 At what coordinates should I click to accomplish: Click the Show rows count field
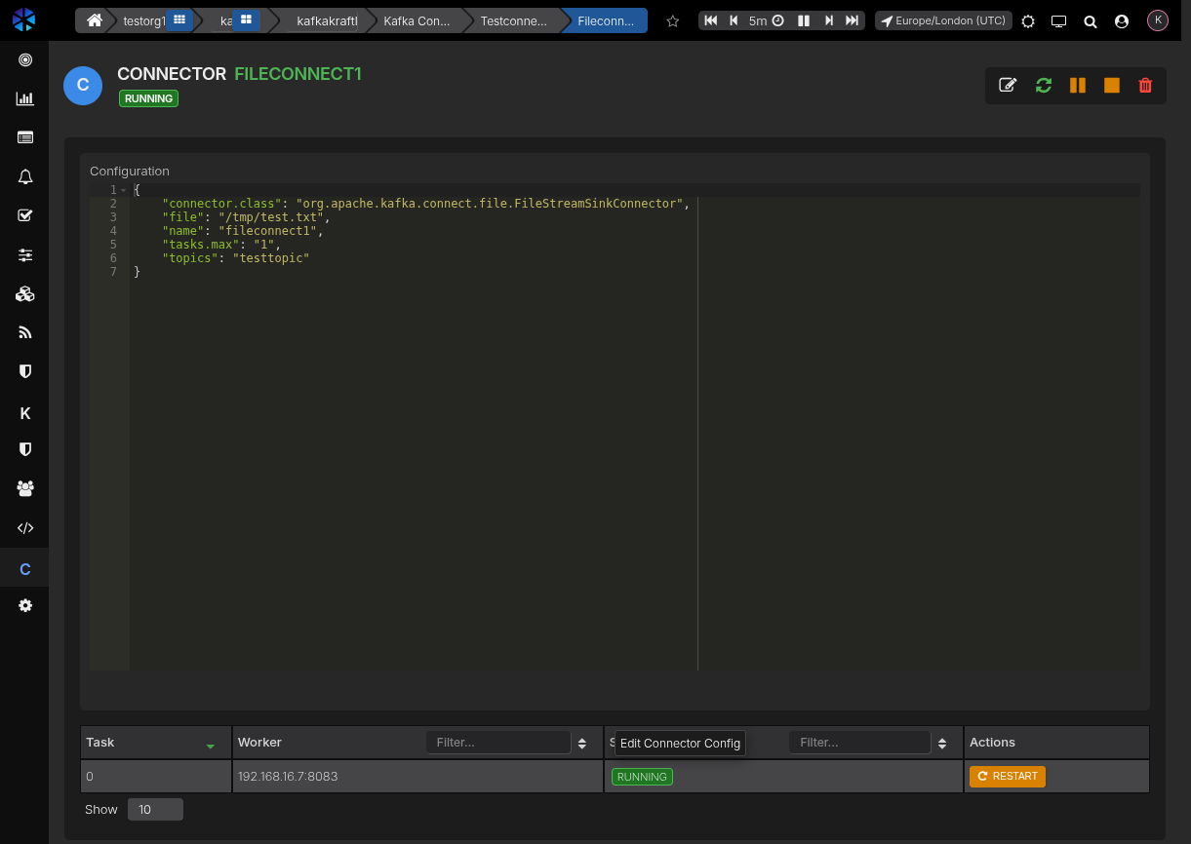(x=155, y=810)
